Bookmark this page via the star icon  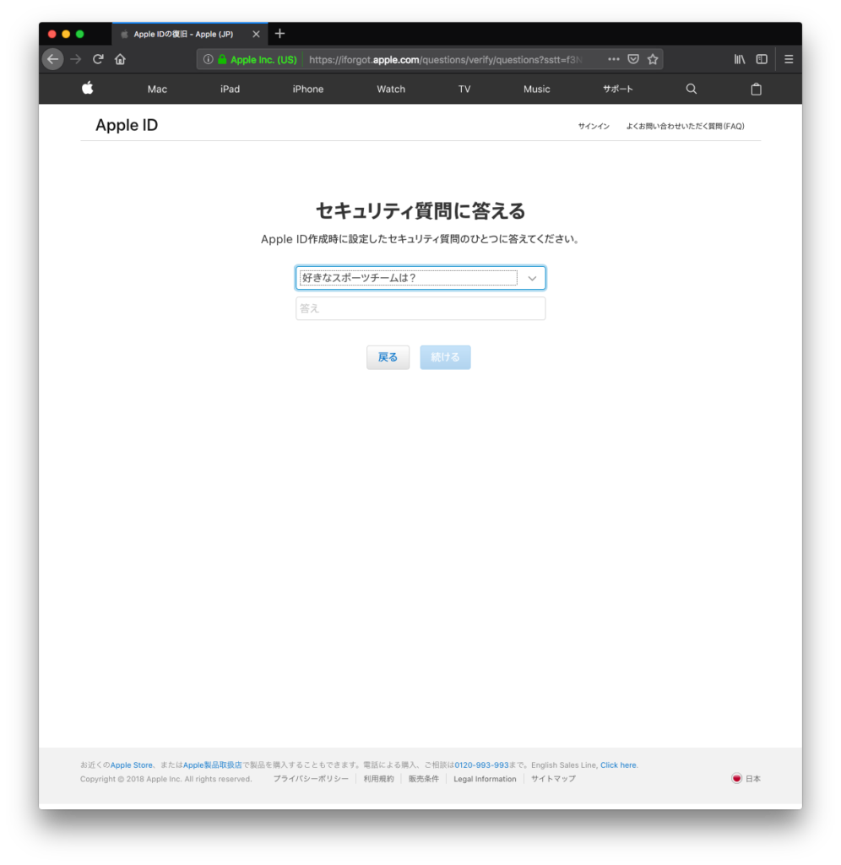click(653, 59)
